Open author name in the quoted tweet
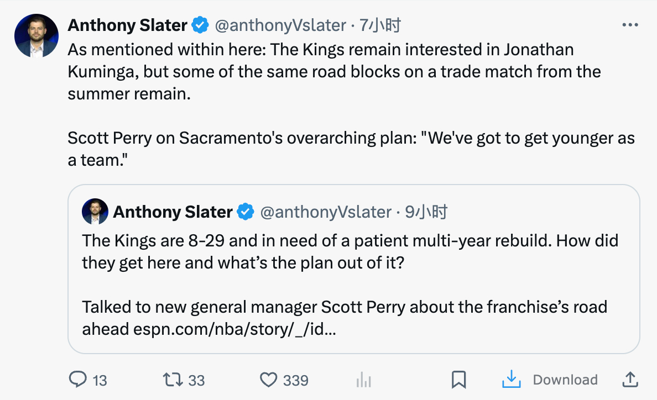 [x=173, y=212]
